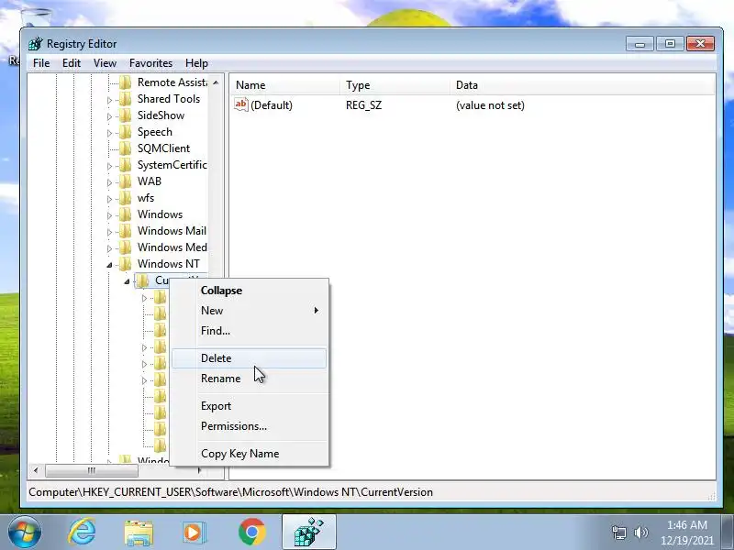The image size is (734, 550).
Task: Expand the Windows key
Action: 109,215
